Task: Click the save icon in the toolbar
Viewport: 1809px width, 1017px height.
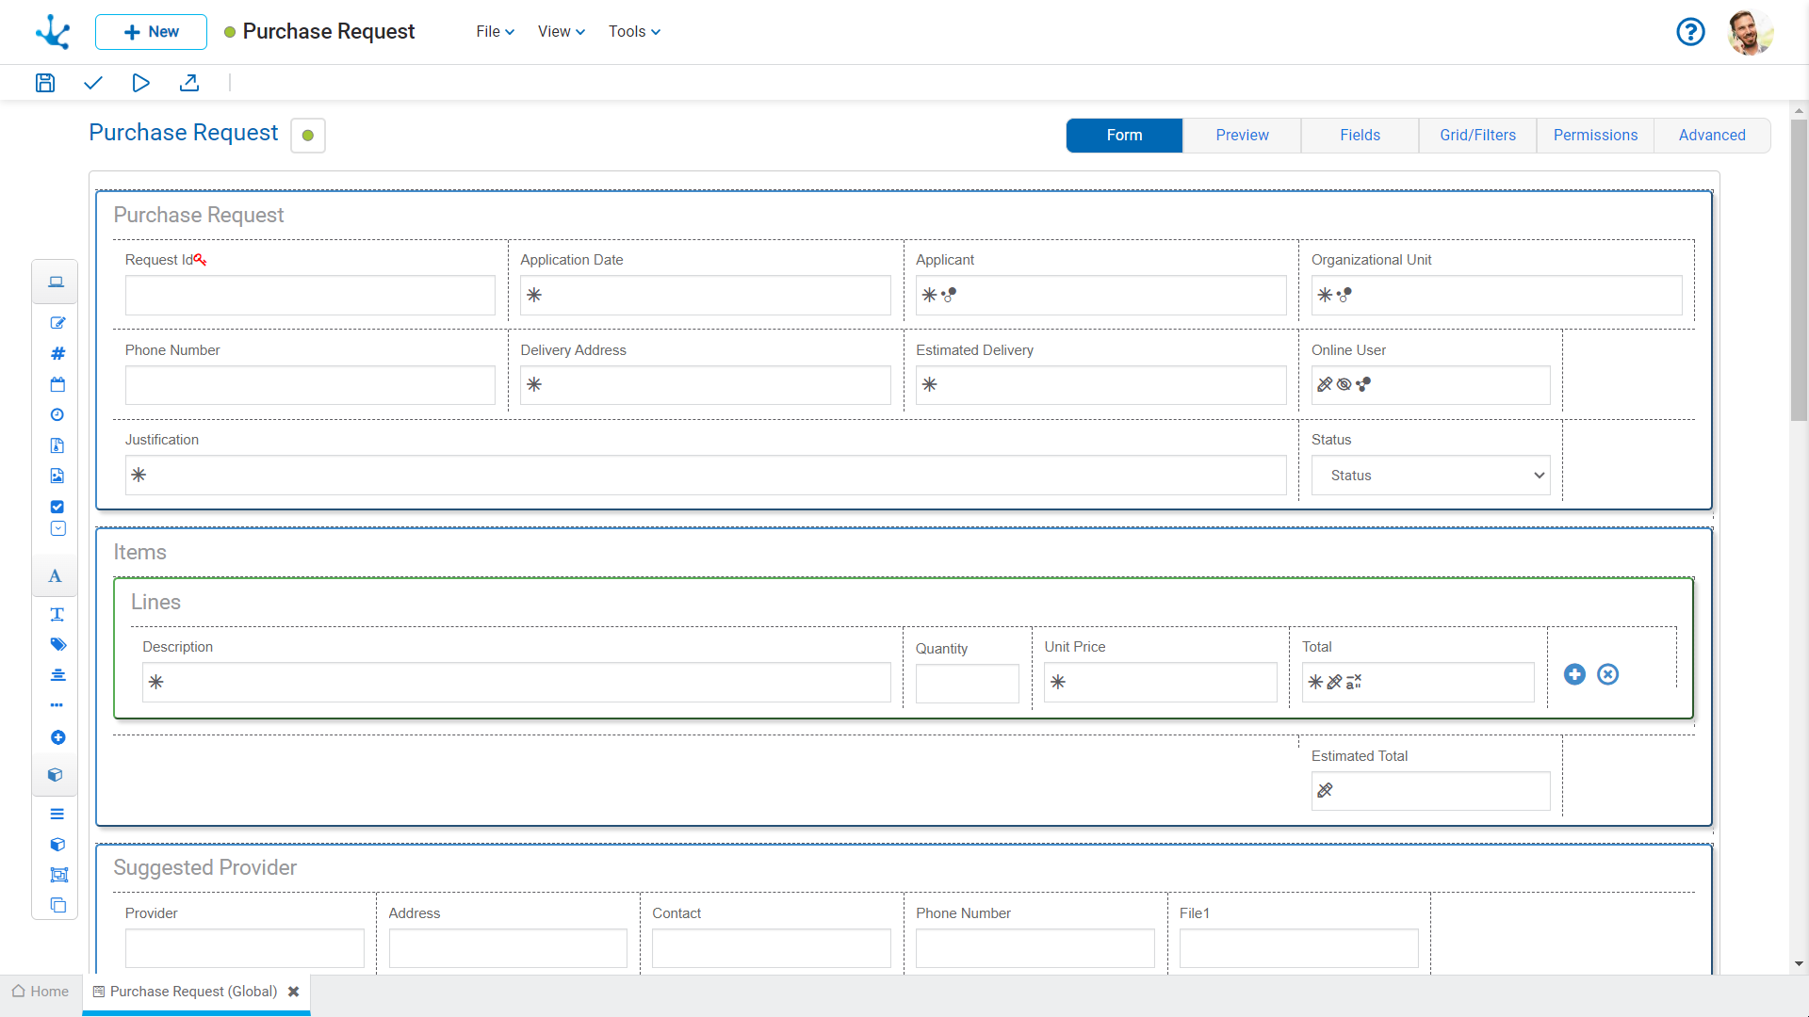Action: tap(44, 82)
